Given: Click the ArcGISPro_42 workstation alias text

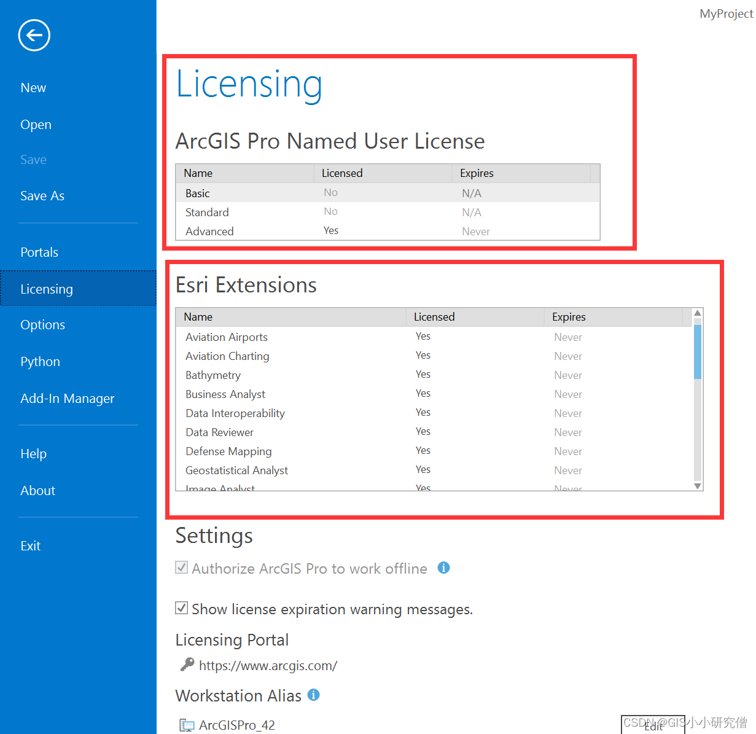Looking at the screenshot, I should (x=237, y=725).
